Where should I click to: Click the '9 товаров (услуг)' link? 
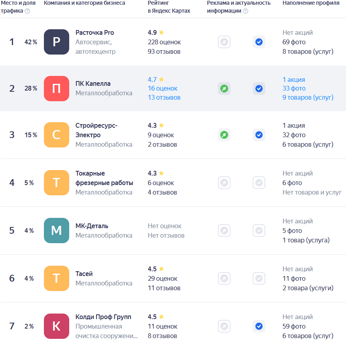[x=308, y=97]
